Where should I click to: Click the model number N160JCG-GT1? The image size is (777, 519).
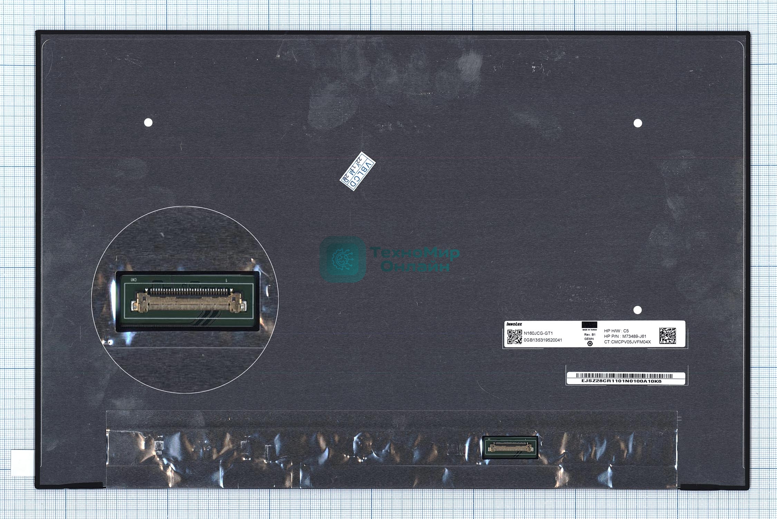click(538, 333)
